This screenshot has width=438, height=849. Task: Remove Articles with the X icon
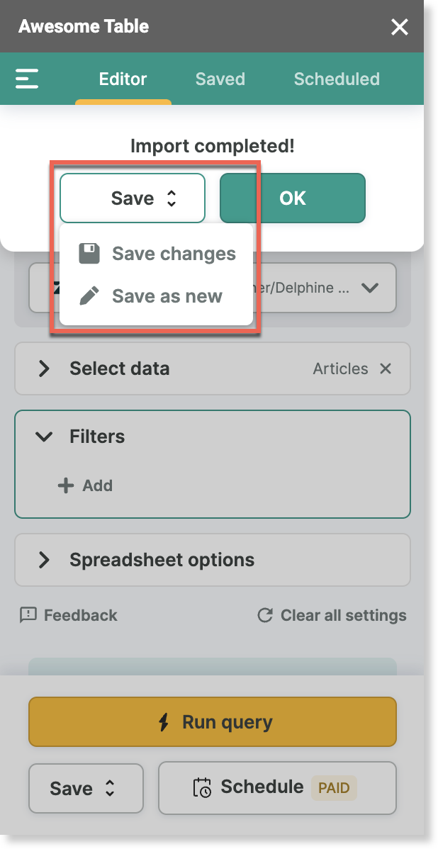click(x=386, y=369)
